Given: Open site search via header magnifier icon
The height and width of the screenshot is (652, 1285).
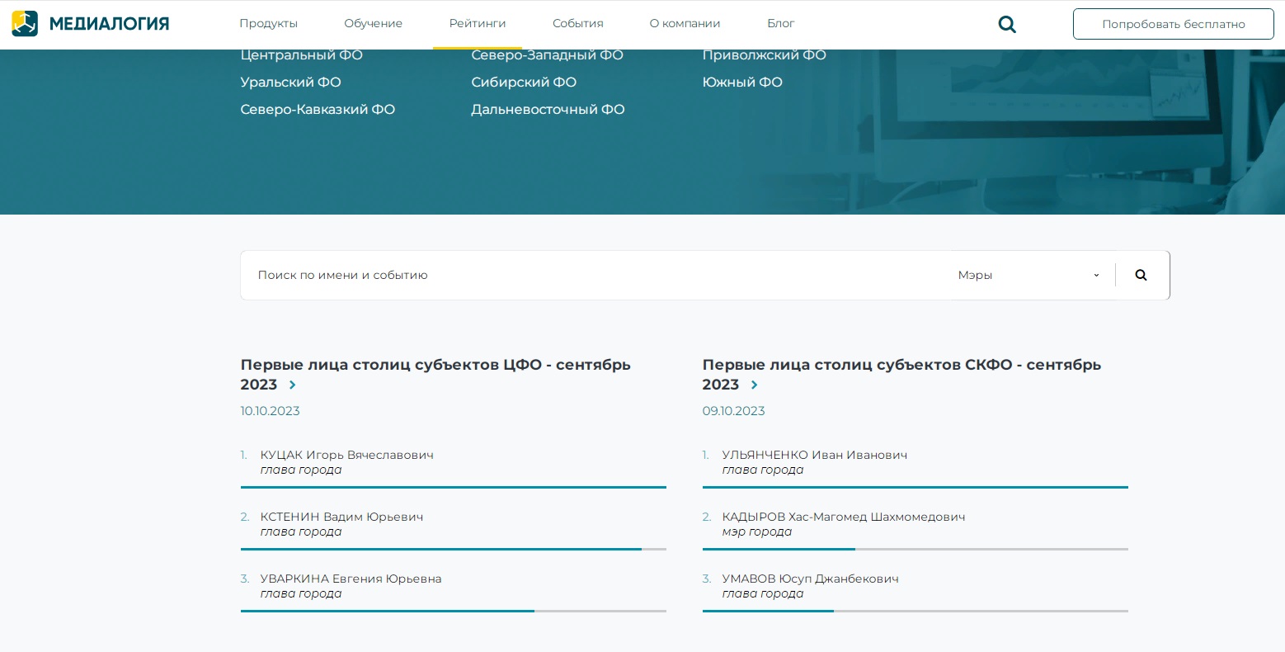Looking at the screenshot, I should tap(1006, 25).
